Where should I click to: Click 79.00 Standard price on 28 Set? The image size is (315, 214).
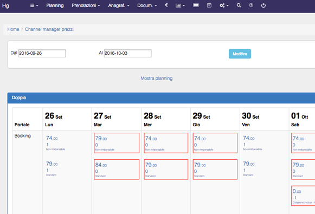tap(166, 170)
